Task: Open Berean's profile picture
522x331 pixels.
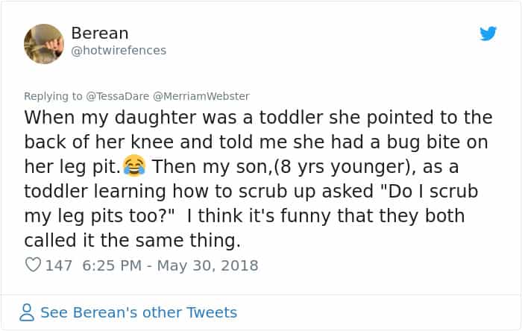Action: [x=44, y=43]
